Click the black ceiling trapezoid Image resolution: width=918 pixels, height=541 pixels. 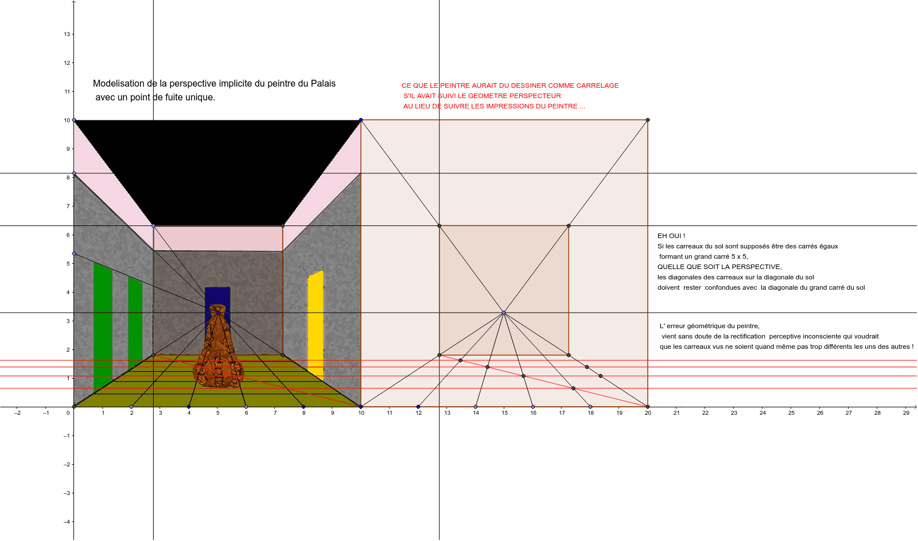click(x=218, y=166)
